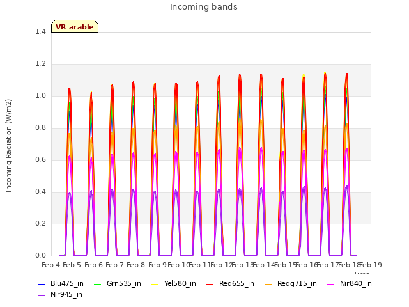
Task: Click the 0.0 y-axis tick label
Action: [40, 256]
